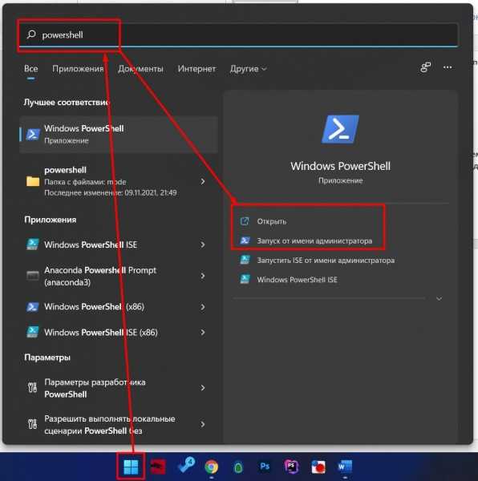
Task: Click Открыть in the details pane
Action: pyautogui.click(x=272, y=221)
